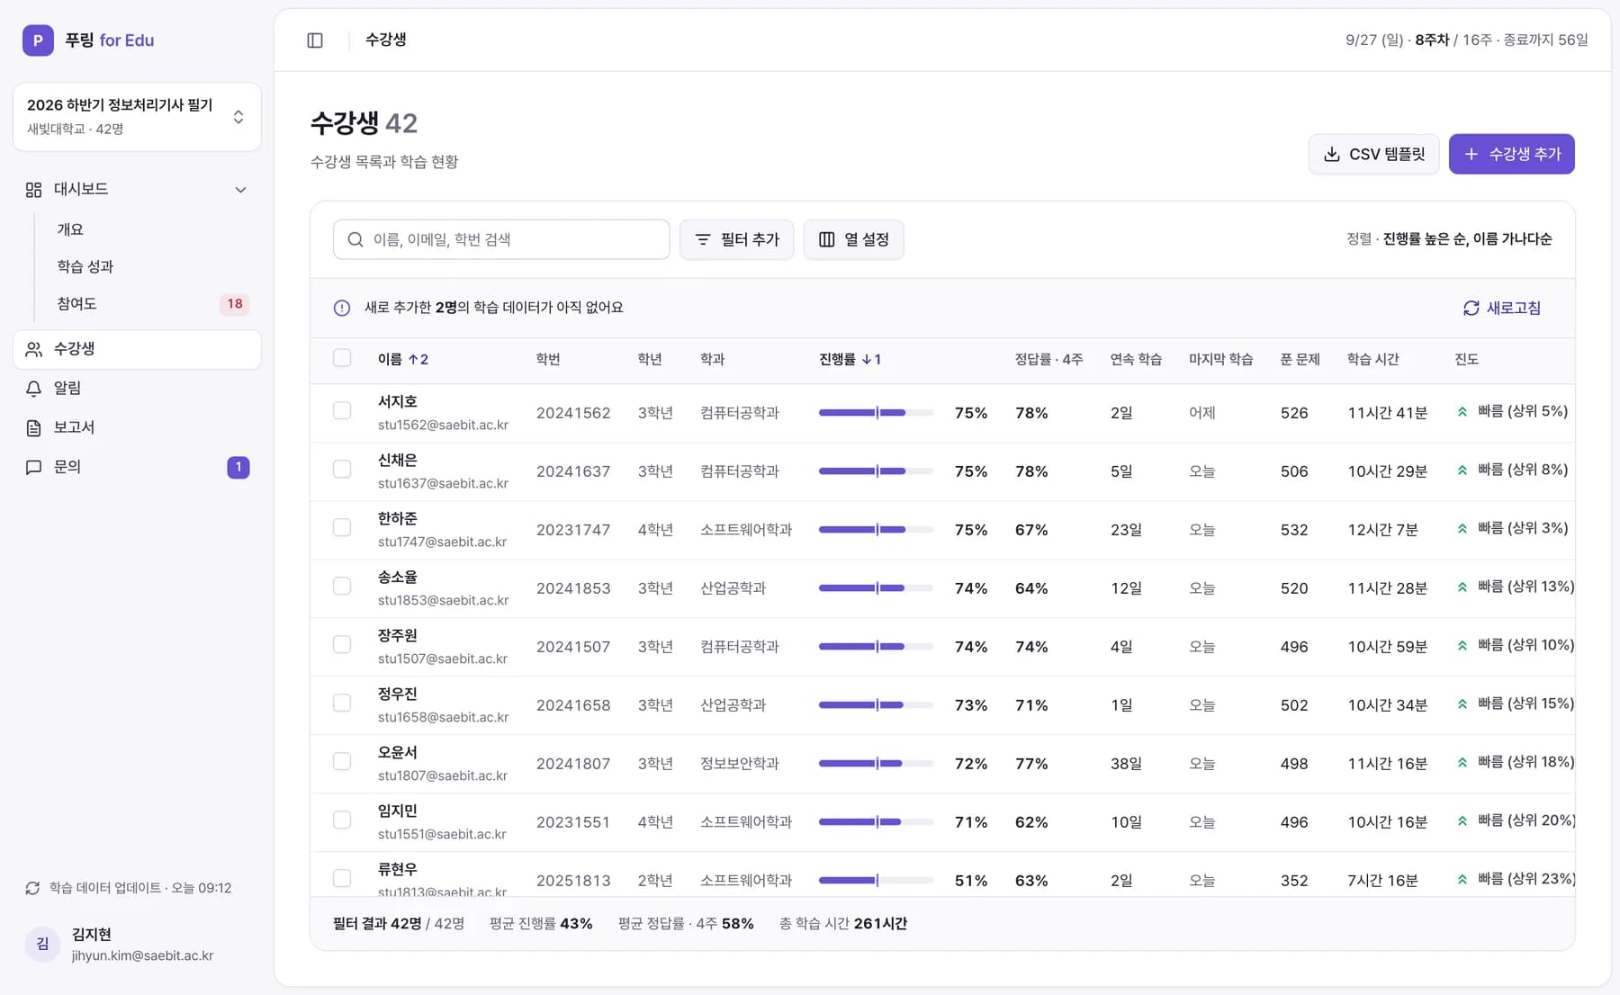Open the sort setting 진행률 높은 순, 이름 가나다순
Image resolution: width=1620 pixels, height=995 pixels.
[x=1467, y=238]
